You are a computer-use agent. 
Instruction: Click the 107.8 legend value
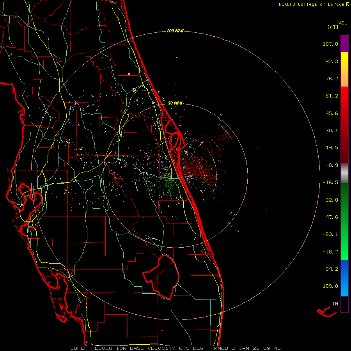(x=330, y=44)
